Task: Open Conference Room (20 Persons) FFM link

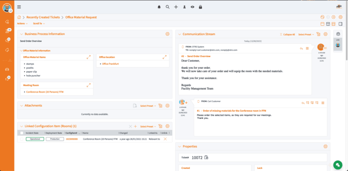Action: [45, 92]
